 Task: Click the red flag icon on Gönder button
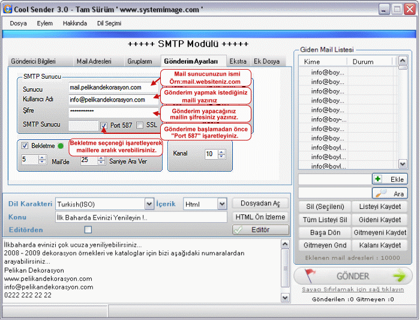(310, 276)
